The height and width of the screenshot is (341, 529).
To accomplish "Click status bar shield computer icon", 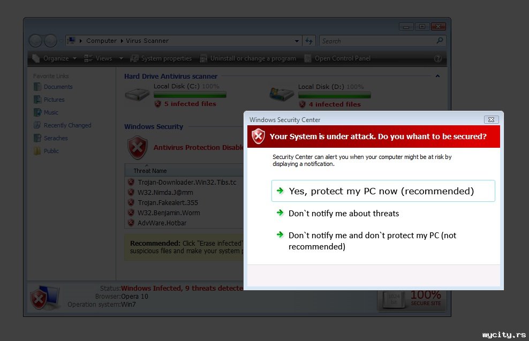I will pos(45,298).
